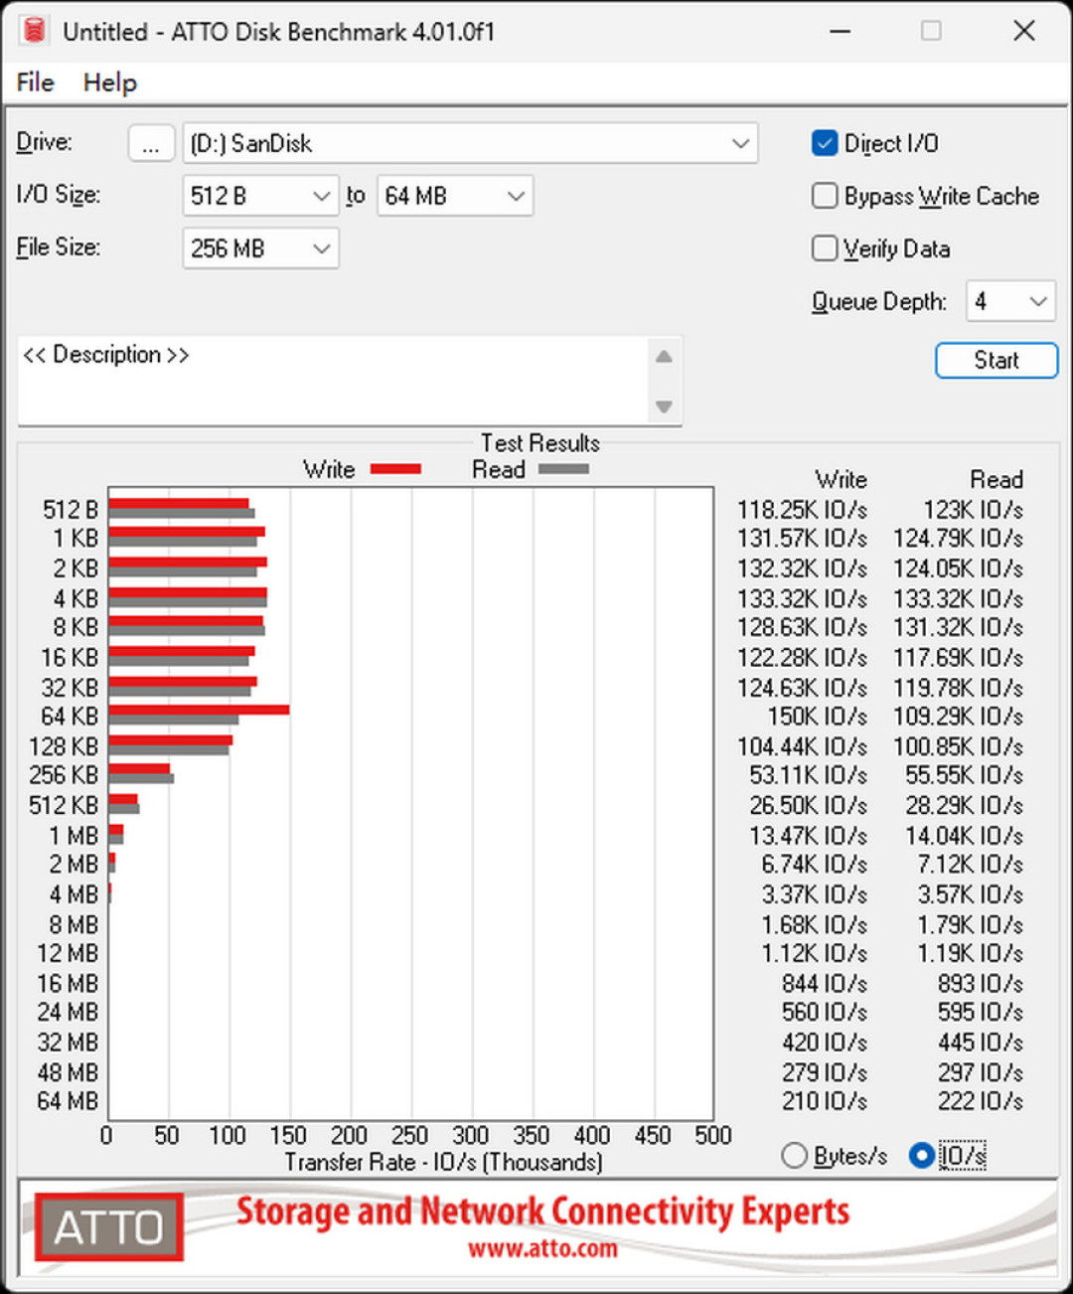Image resolution: width=1073 pixels, height=1294 pixels.
Task: Minimize the ATTO Disk Benchmark window
Action: [x=841, y=31]
